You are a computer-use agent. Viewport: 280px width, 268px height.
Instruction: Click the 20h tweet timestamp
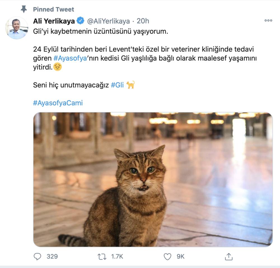click(x=143, y=21)
